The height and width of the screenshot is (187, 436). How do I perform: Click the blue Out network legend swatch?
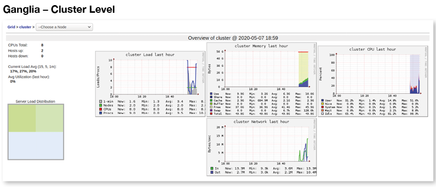(212, 172)
